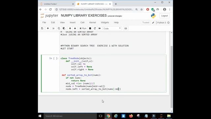Screen dimensions: 211x119
Task: Open the cell type Code dropdown
Action: coord(112,28)
